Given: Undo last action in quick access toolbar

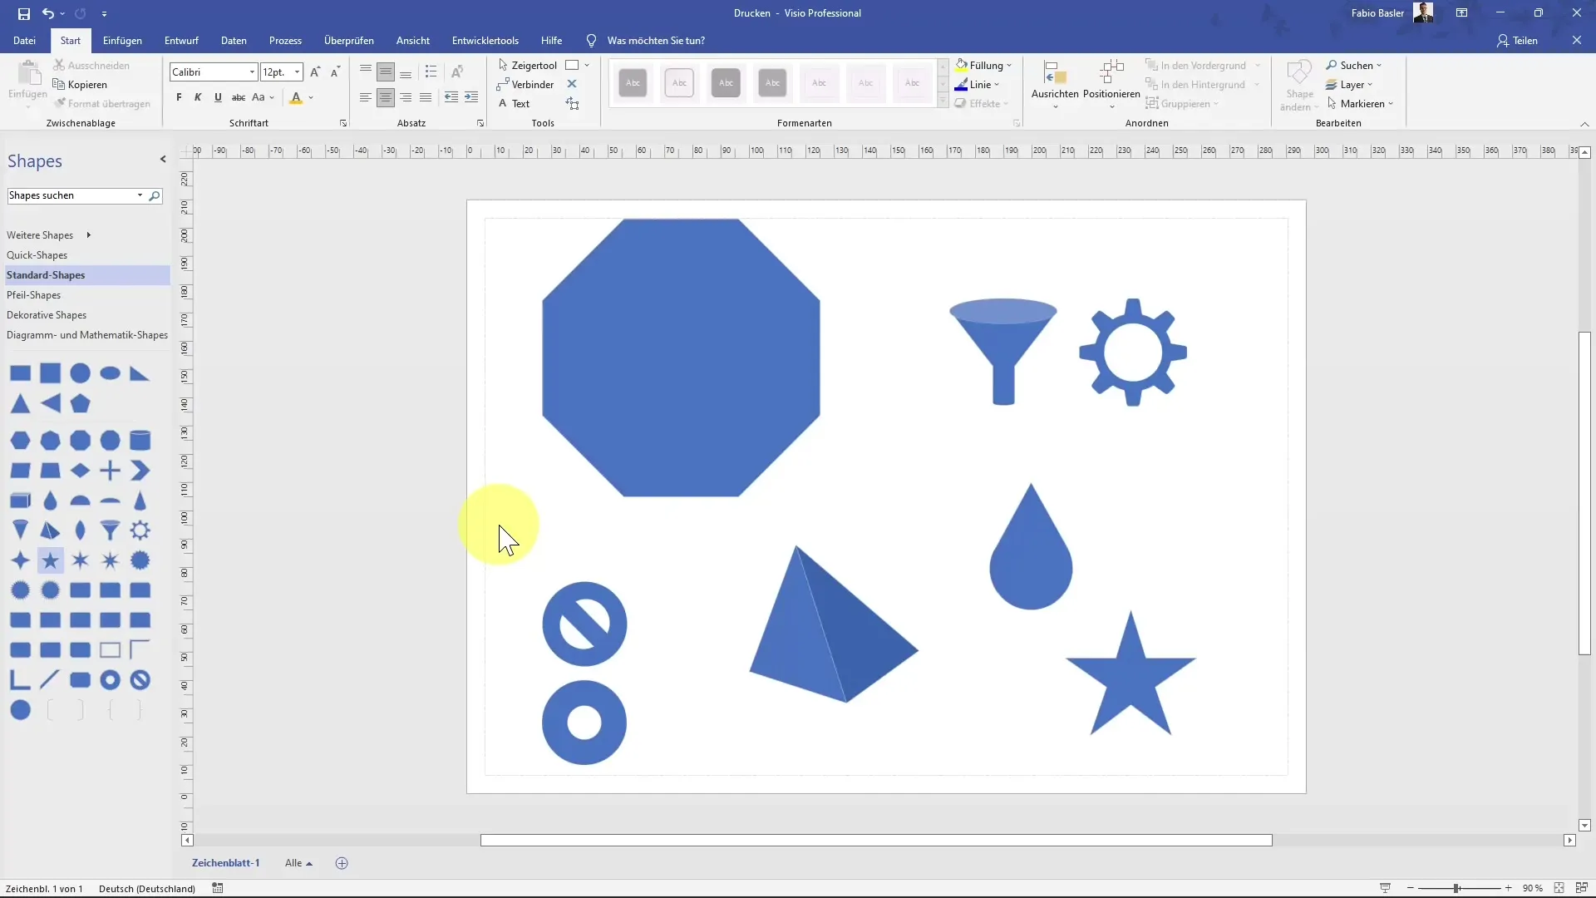Looking at the screenshot, I should click(x=48, y=13).
